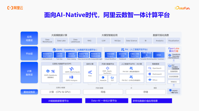Image resolution: width=199 pixels, height=111 pixels.
Task: Click the DataFun logo
Action: tap(182, 8)
